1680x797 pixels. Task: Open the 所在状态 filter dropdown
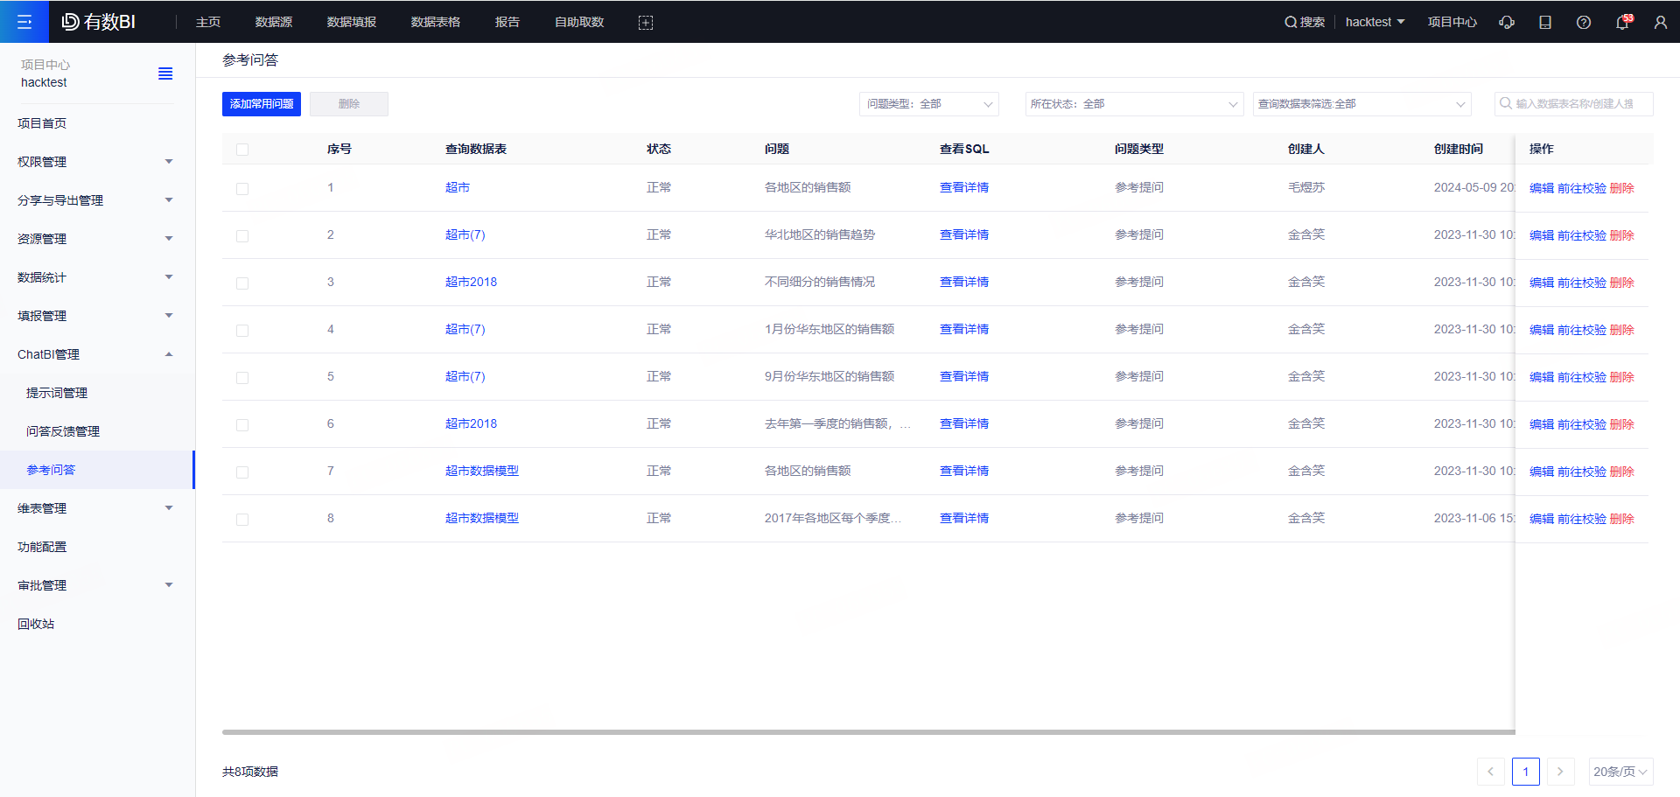1133,104
